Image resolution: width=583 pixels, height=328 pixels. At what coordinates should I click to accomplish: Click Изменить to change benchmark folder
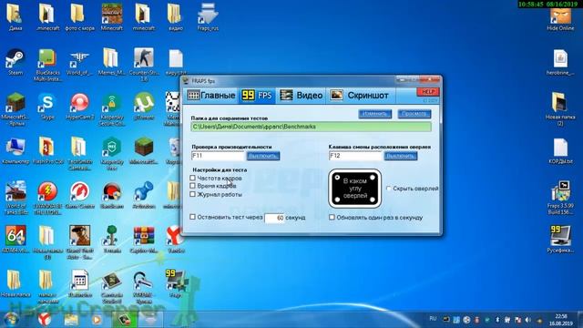coord(374,114)
